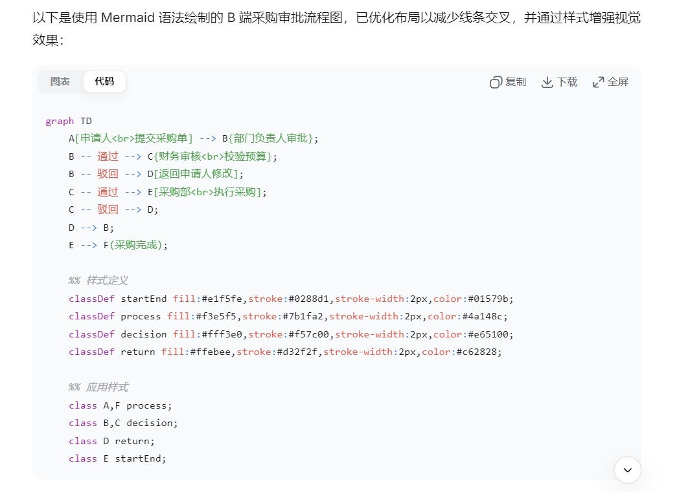Switch to the 图表 tab
The height and width of the screenshot is (492, 699).
(60, 81)
